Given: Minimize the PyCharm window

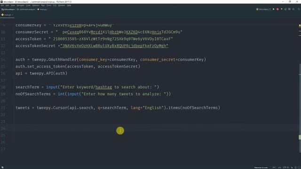Looking at the screenshot, I should (283, 2).
